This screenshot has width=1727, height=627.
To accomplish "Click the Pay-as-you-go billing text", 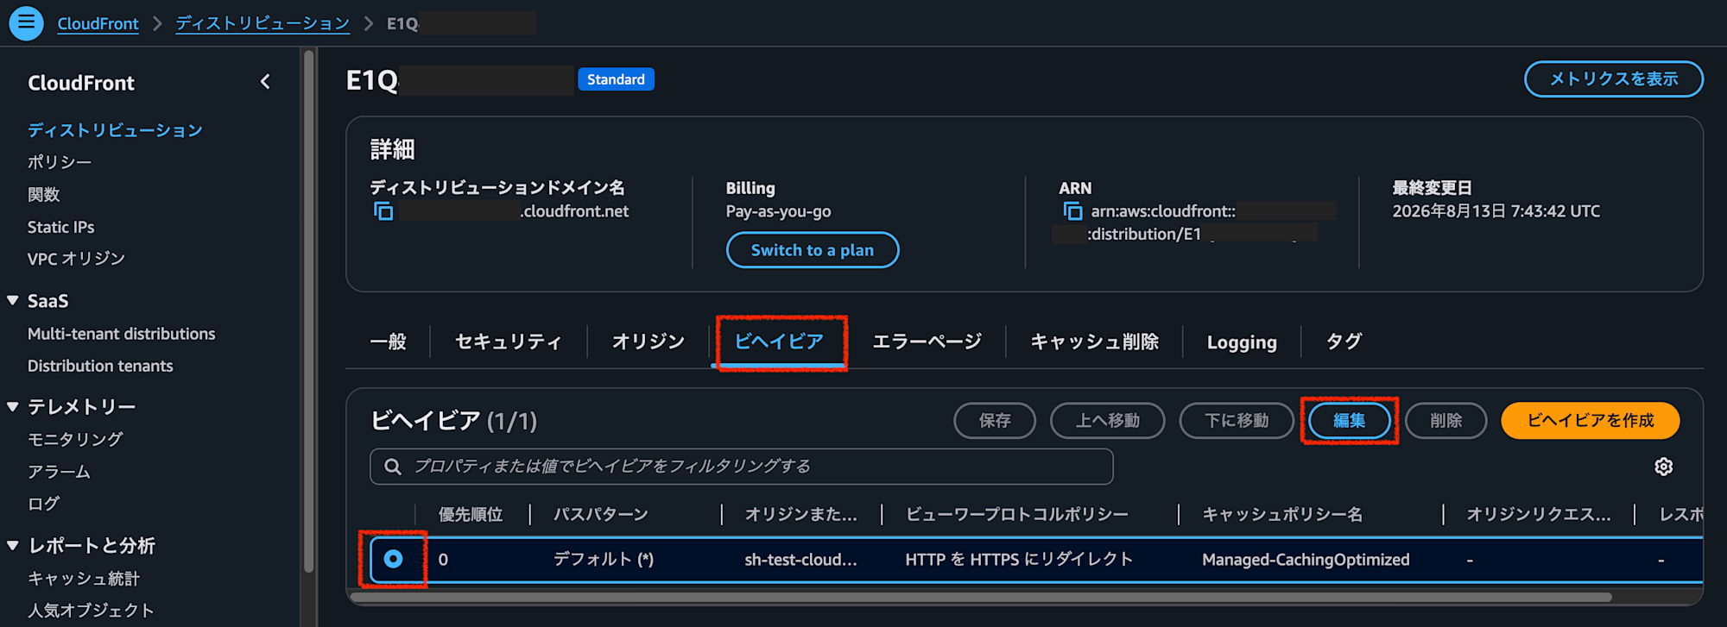I will click(779, 211).
